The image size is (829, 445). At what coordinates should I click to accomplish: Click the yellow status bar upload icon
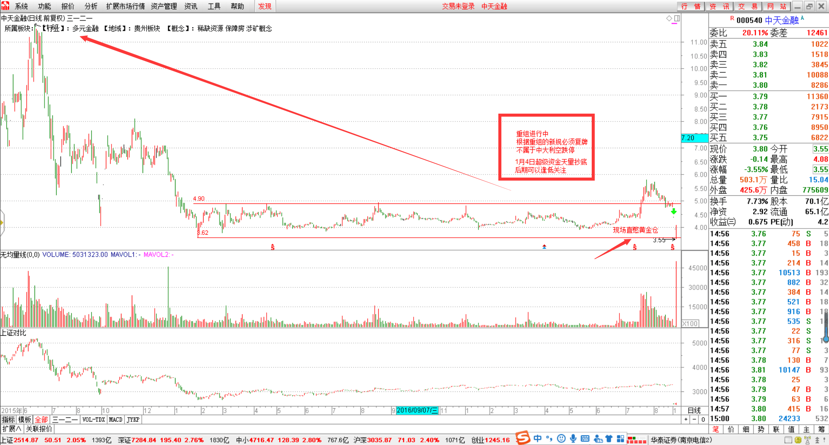(798, 440)
